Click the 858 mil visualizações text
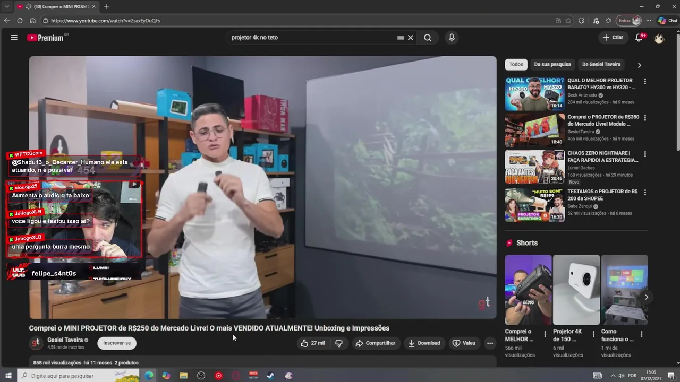The height and width of the screenshot is (382, 680). pos(57,363)
